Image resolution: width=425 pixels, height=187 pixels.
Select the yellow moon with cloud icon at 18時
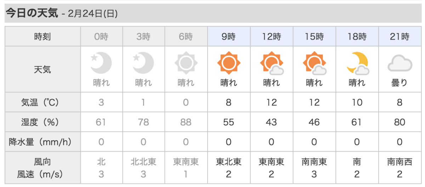(x=357, y=64)
